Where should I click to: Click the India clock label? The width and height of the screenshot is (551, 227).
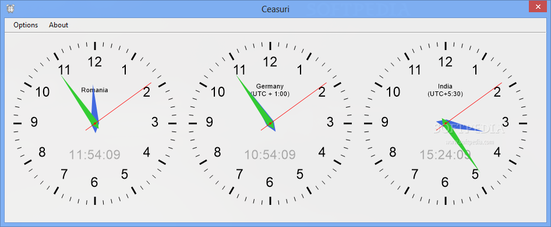(x=445, y=86)
